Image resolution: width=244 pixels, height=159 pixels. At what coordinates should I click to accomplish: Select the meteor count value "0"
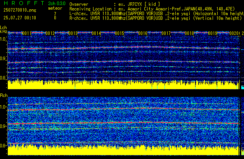[x=55, y=18]
